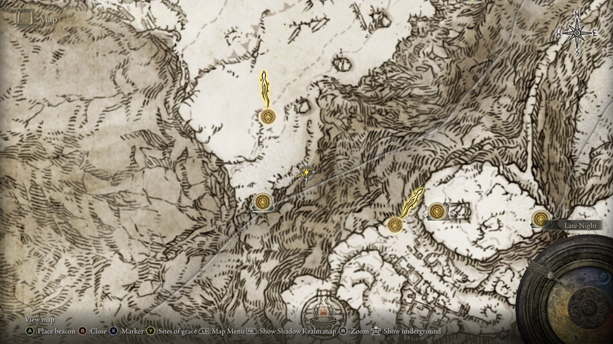613x344 pixels.
Task: Click the compass rose in the corner
Action: tap(577, 33)
